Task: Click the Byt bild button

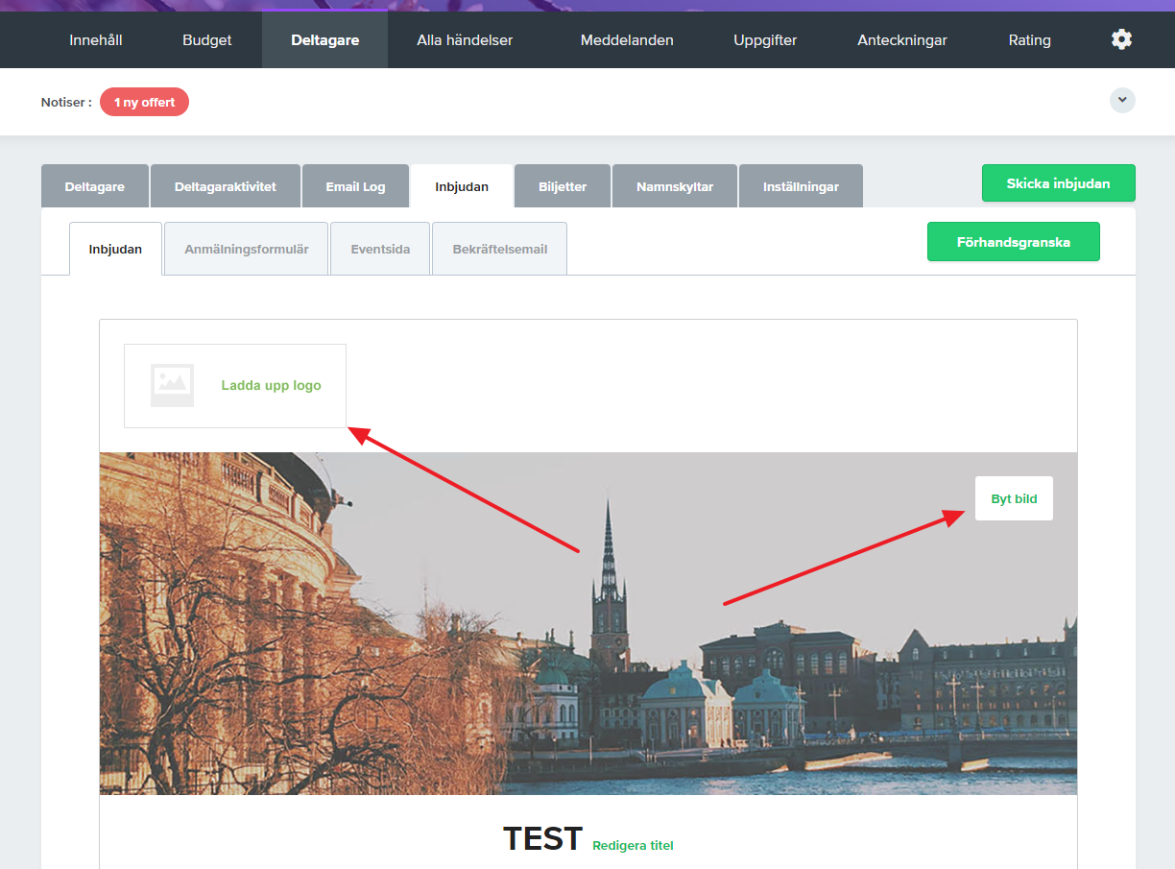Action: click(x=1014, y=498)
